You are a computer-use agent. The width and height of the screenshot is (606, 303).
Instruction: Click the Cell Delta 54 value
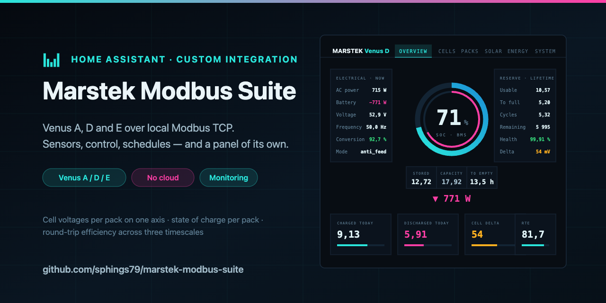(477, 234)
